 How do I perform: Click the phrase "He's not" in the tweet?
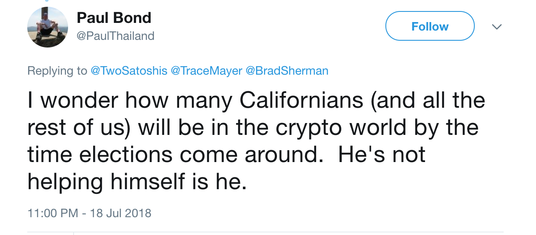coord(382,154)
